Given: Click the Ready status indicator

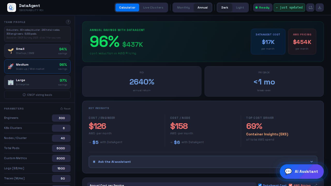Looking at the screenshot, I should (263, 7).
